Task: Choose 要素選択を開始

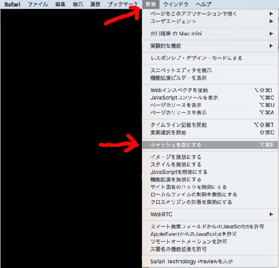Action: (x=210, y=133)
